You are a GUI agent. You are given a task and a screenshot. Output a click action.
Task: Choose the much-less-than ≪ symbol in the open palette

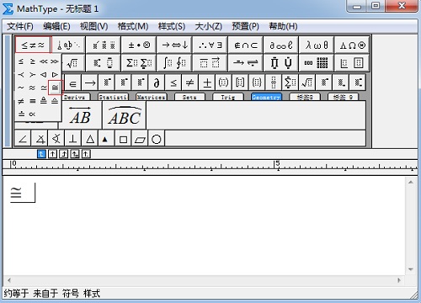pyautogui.click(x=44, y=61)
